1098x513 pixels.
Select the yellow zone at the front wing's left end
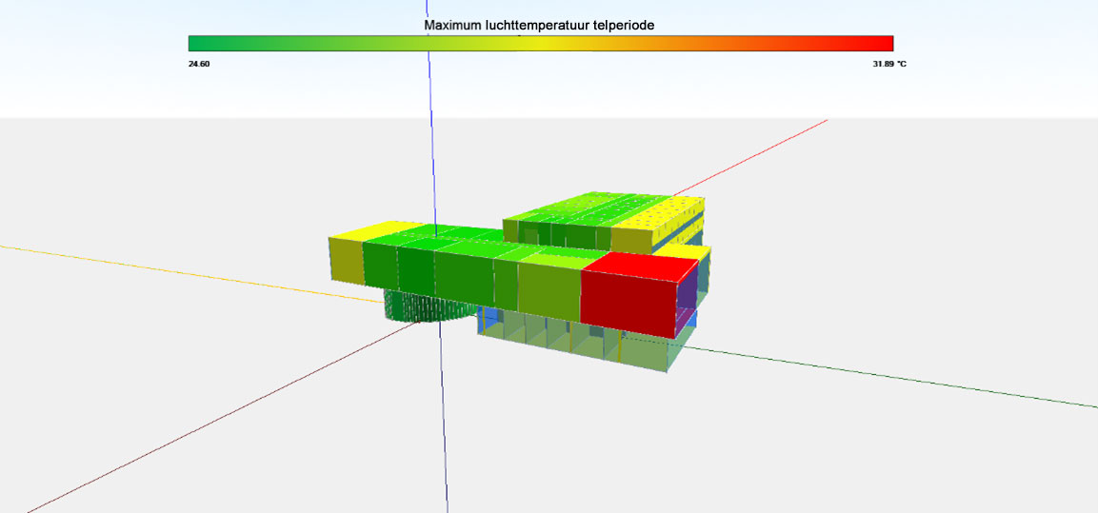[x=347, y=261]
